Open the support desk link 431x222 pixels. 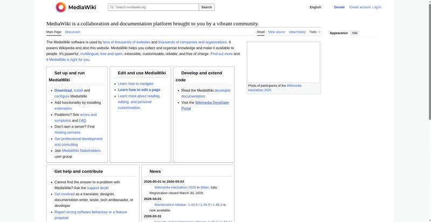pos(97,188)
